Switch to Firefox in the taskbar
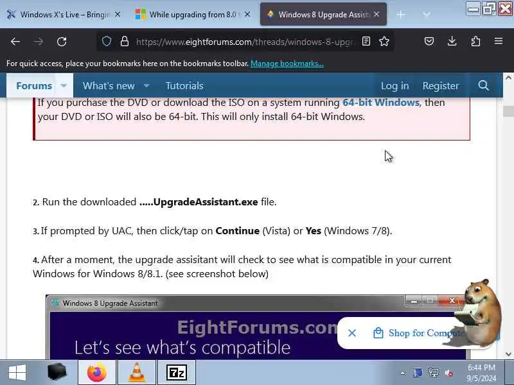Image resolution: width=514 pixels, height=385 pixels. point(97,372)
